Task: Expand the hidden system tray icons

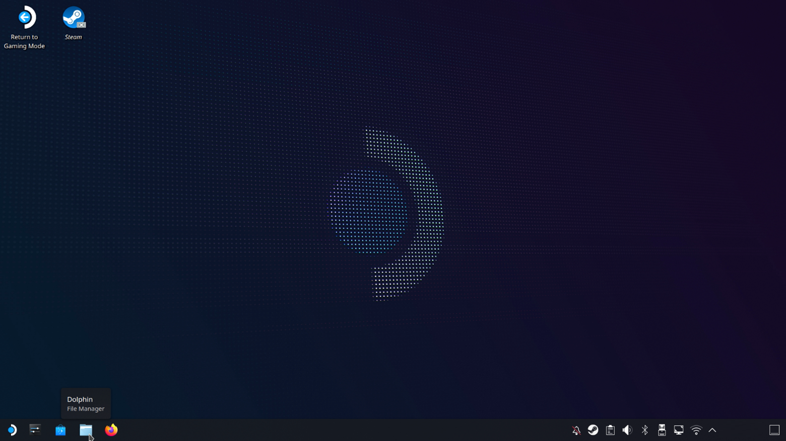Action: pos(712,430)
